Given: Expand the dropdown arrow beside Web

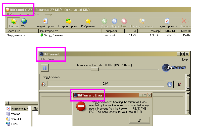Looking at the screenshot, I should [x=30, y=23].
